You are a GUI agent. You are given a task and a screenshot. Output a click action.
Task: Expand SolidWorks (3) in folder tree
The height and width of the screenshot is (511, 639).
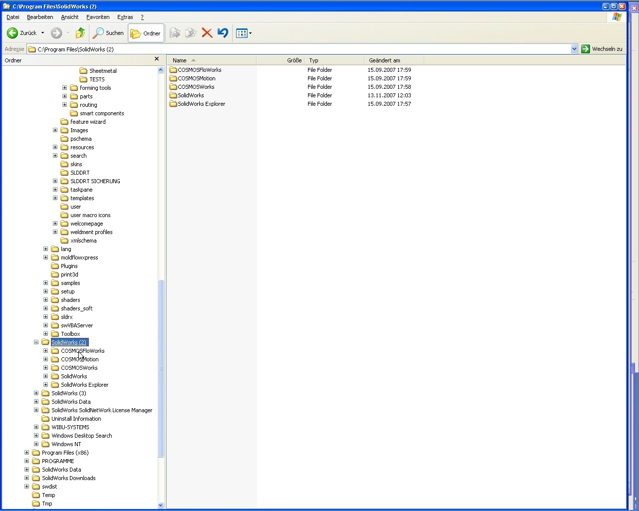36,393
